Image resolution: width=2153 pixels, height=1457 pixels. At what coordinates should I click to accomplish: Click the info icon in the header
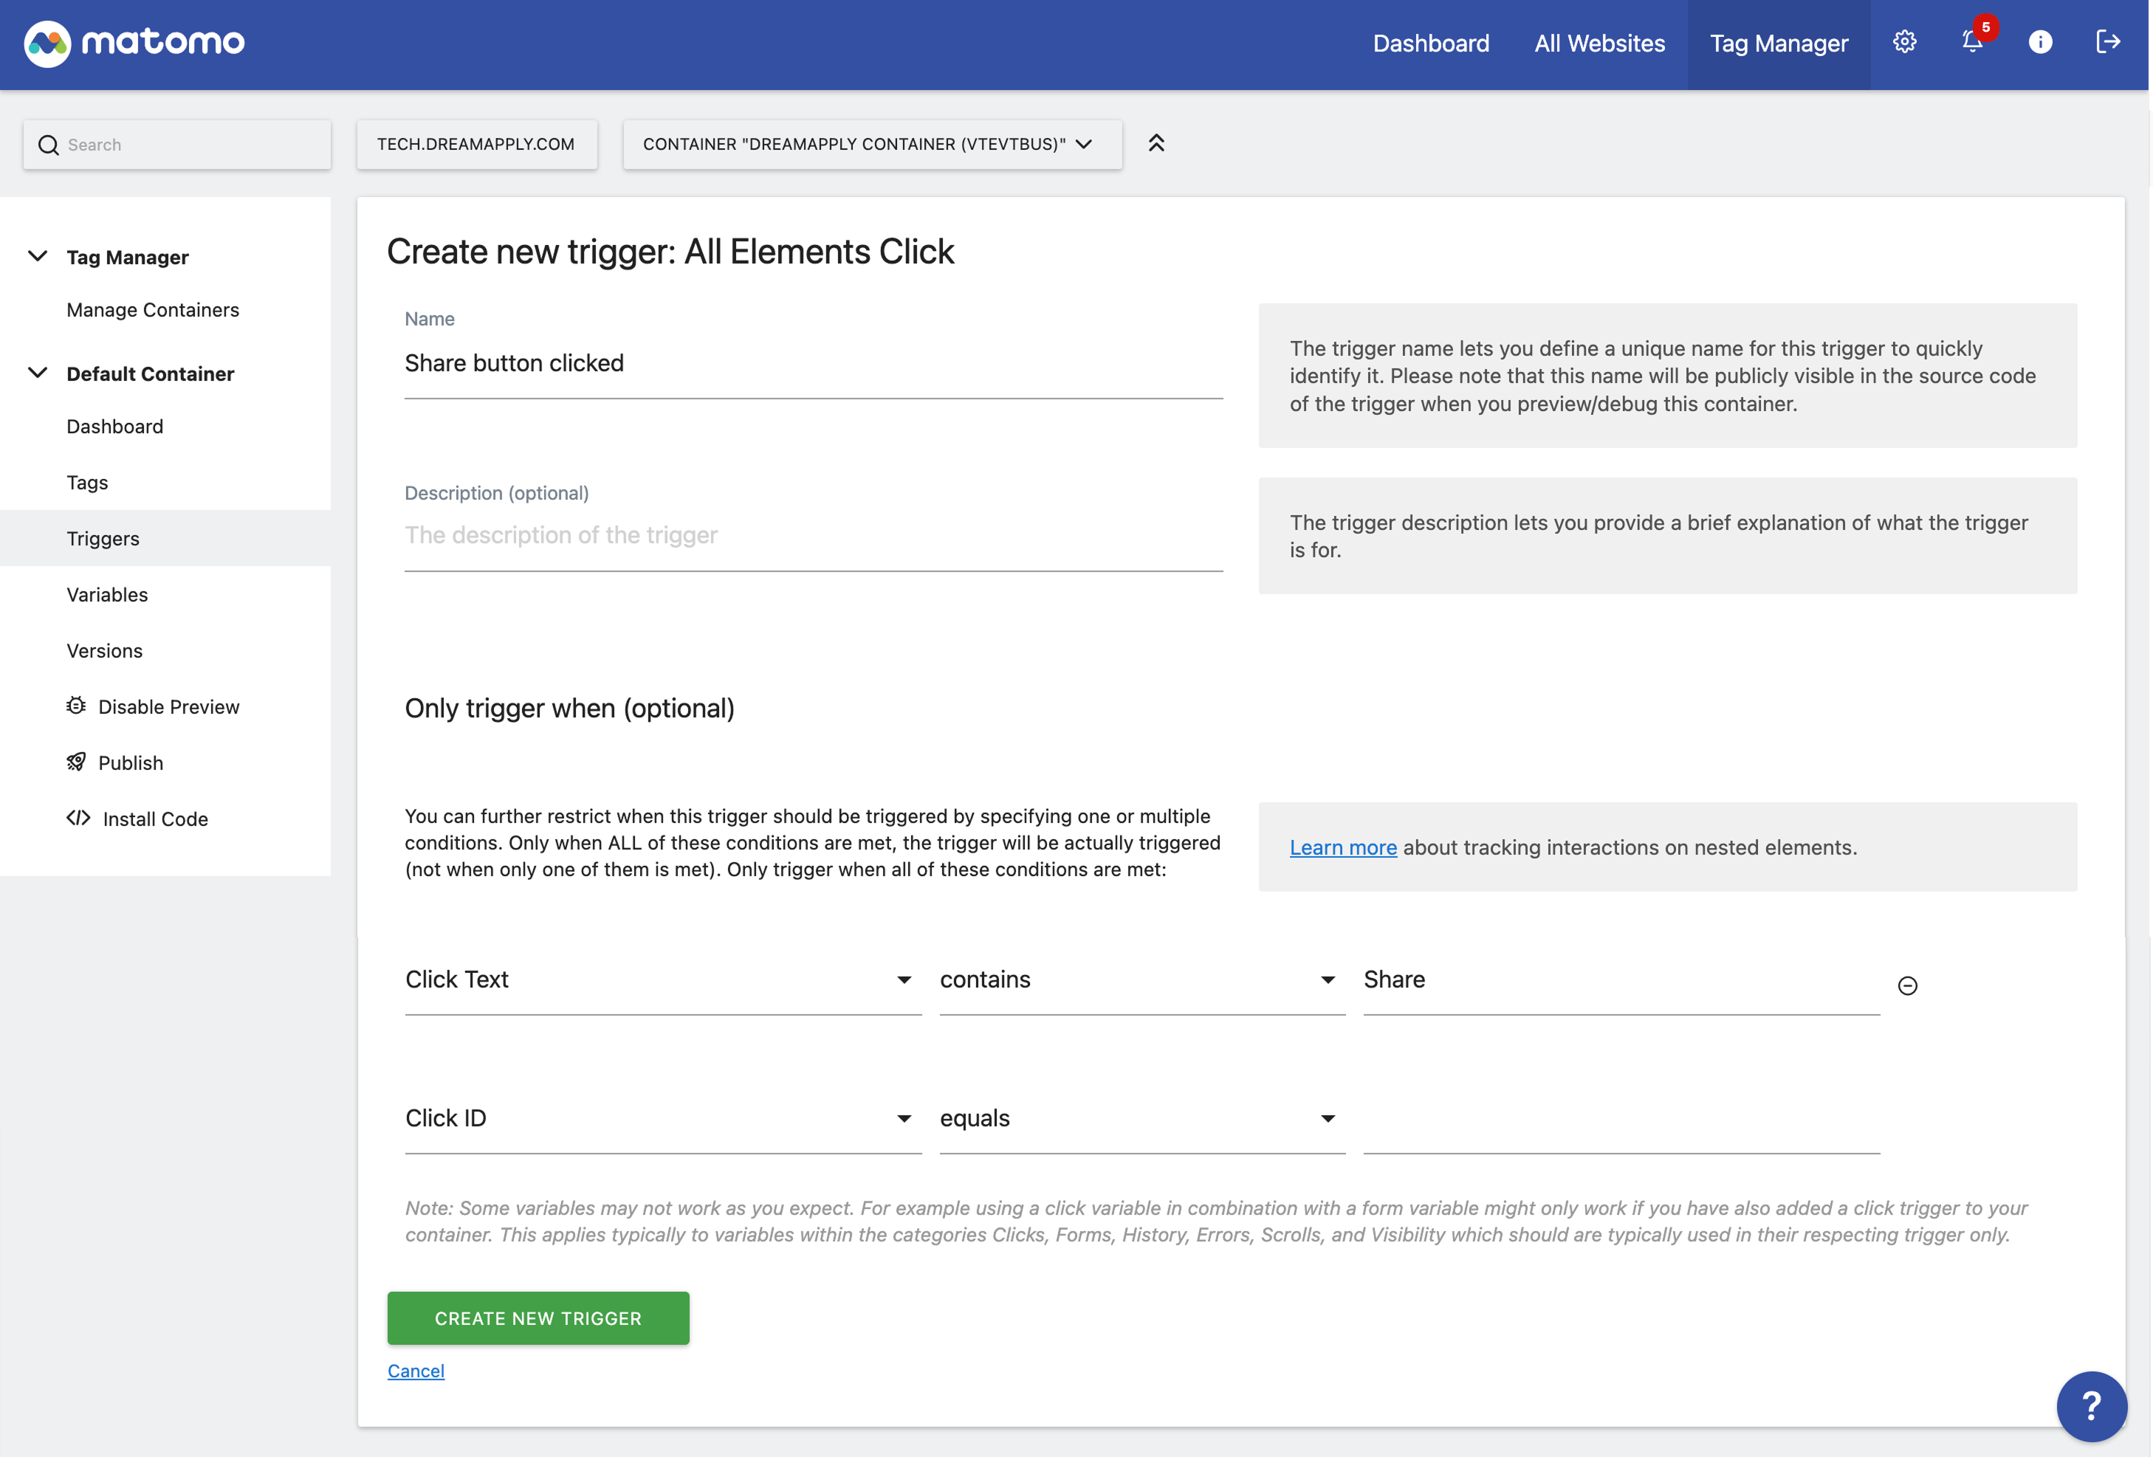pyautogui.click(x=2040, y=43)
